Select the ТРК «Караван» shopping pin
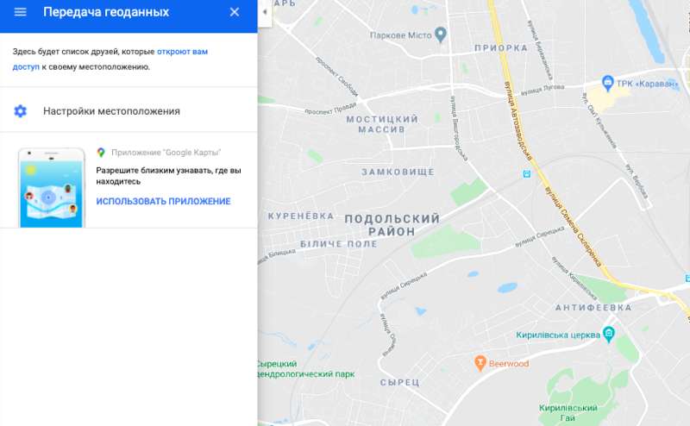690x426 pixels. click(608, 83)
